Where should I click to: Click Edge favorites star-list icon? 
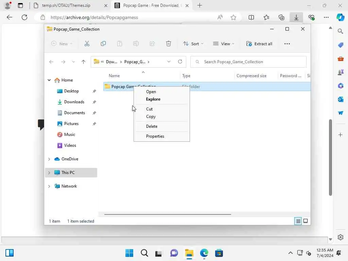[x=266, y=17]
